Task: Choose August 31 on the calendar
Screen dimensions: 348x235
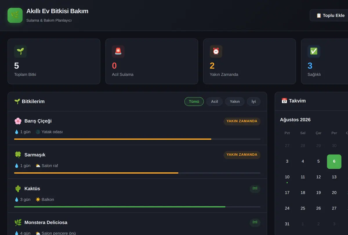Action: pos(287,224)
